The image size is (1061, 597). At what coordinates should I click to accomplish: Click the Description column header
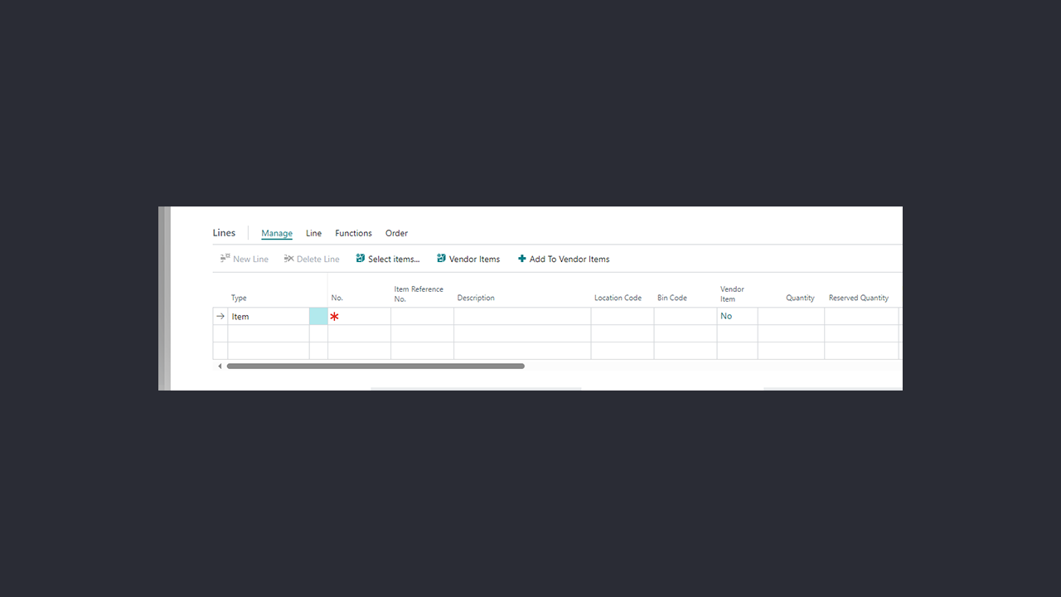pyautogui.click(x=476, y=298)
